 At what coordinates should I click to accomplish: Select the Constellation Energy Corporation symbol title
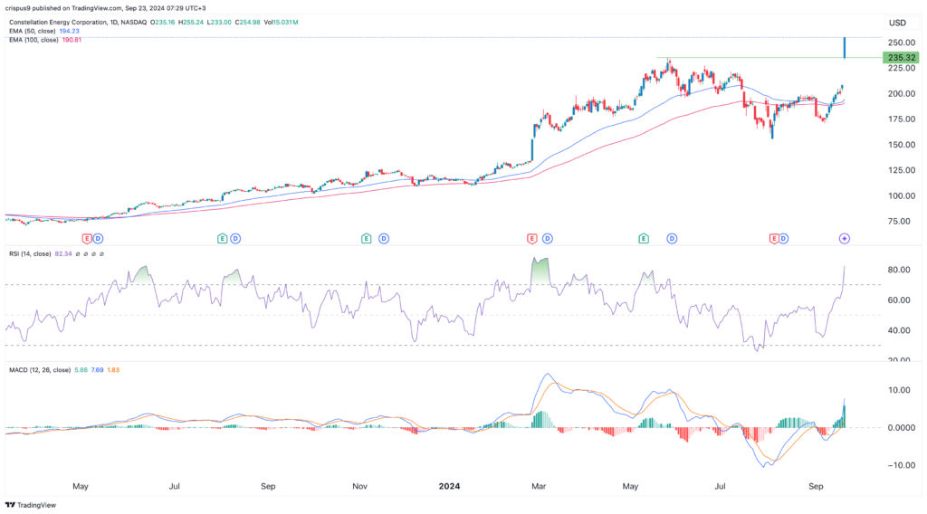59,23
